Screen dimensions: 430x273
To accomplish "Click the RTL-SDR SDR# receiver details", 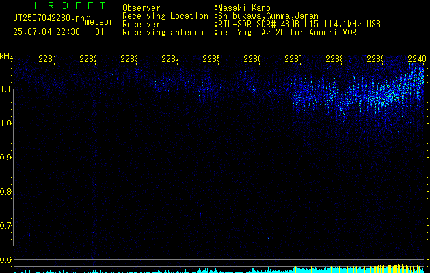I will point(299,25).
